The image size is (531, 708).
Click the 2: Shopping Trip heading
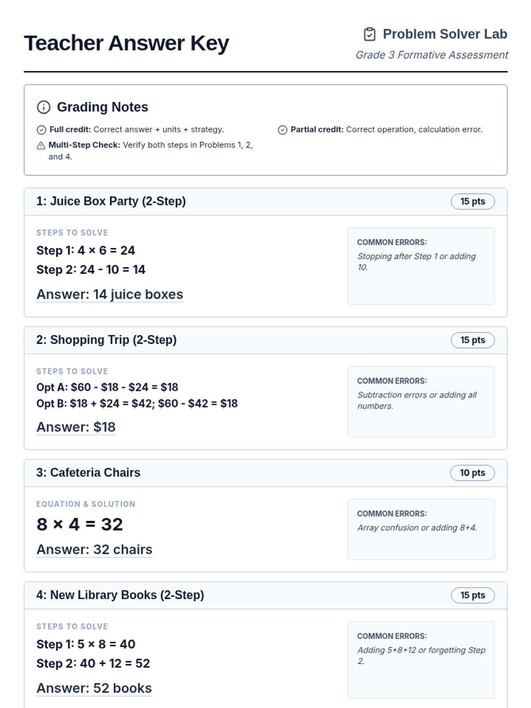pos(106,340)
